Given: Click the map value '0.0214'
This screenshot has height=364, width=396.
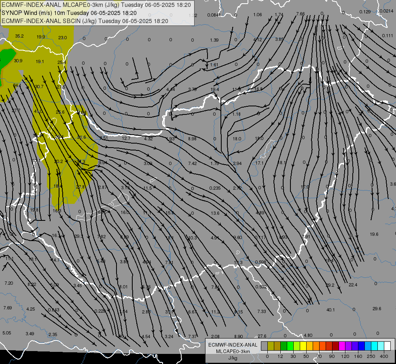Looking at the screenshot, I should click(386, 11).
